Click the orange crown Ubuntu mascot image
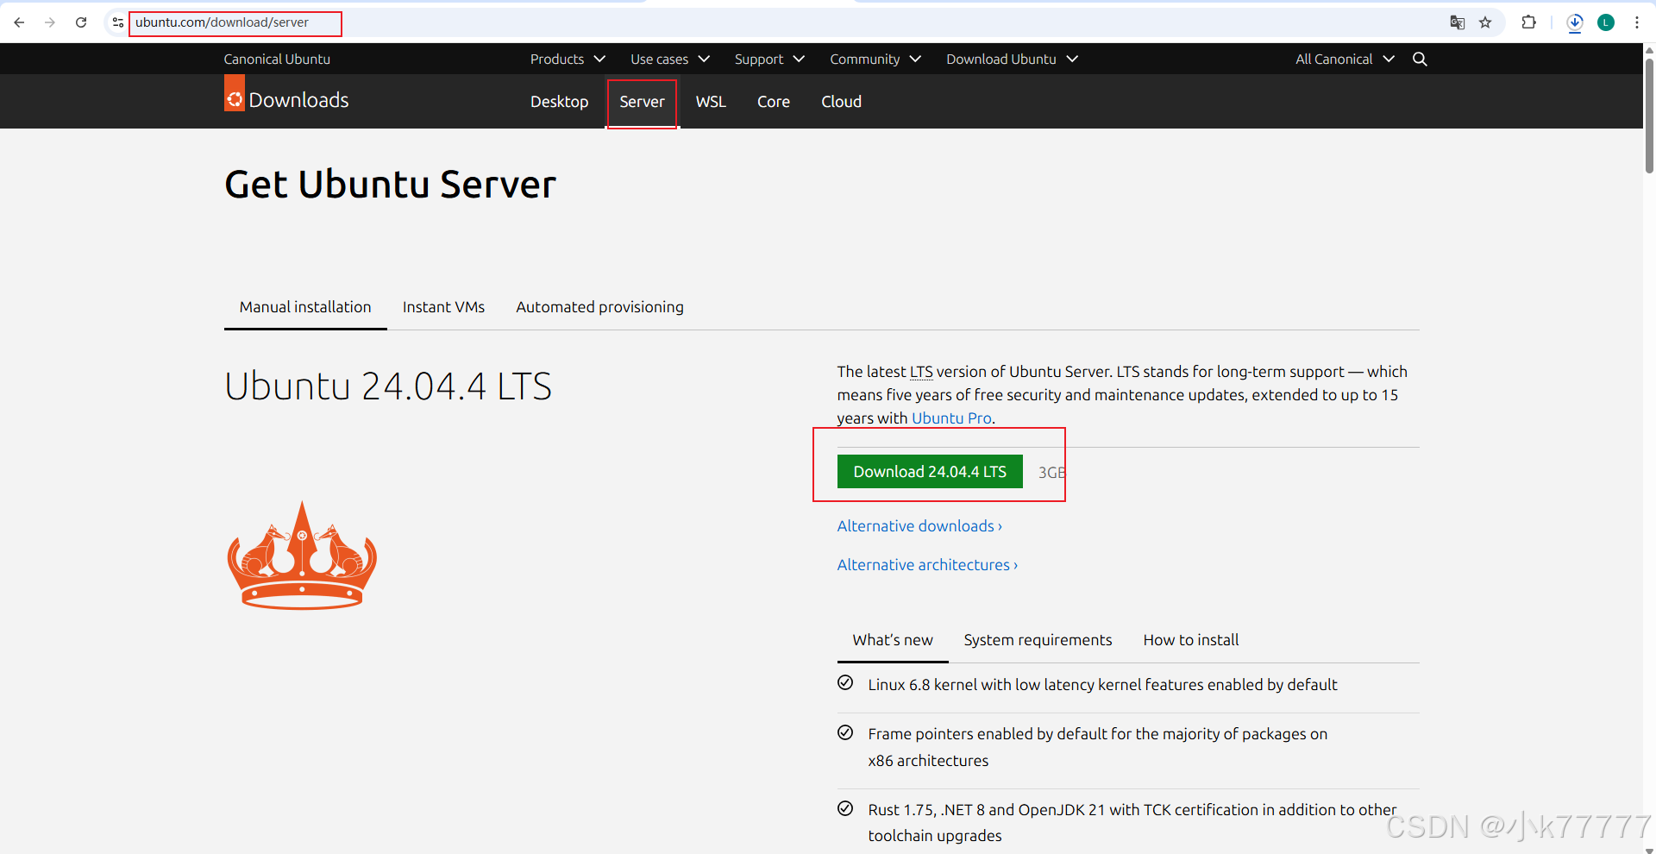The image size is (1656, 854). [302, 556]
